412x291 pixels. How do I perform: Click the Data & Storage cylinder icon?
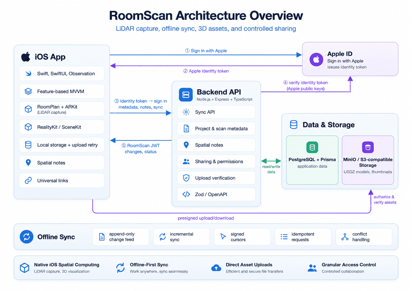point(294,125)
